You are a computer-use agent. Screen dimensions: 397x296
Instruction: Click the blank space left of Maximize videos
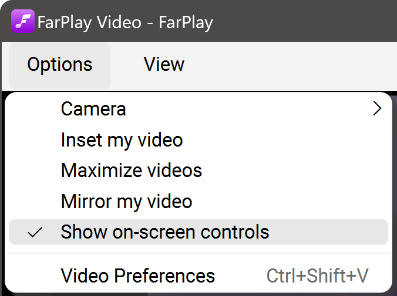point(35,171)
